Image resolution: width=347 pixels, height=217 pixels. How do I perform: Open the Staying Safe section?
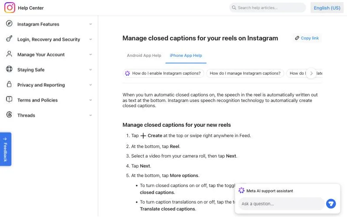31,70
